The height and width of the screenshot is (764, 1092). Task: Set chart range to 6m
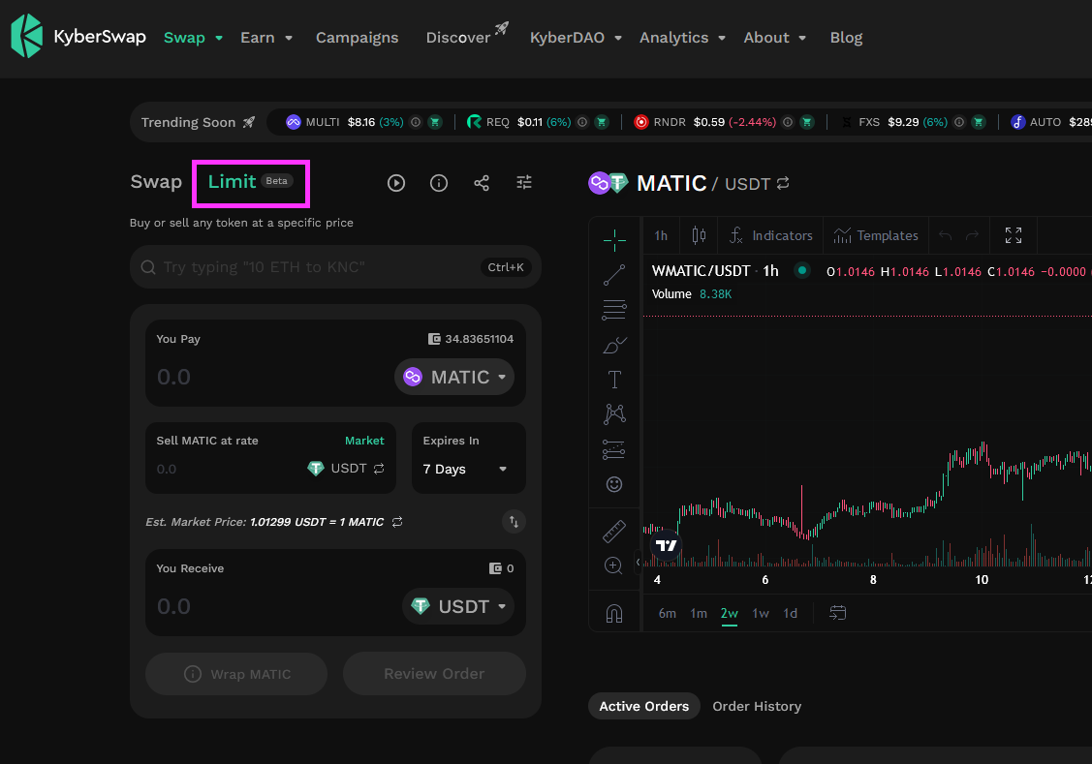668,613
